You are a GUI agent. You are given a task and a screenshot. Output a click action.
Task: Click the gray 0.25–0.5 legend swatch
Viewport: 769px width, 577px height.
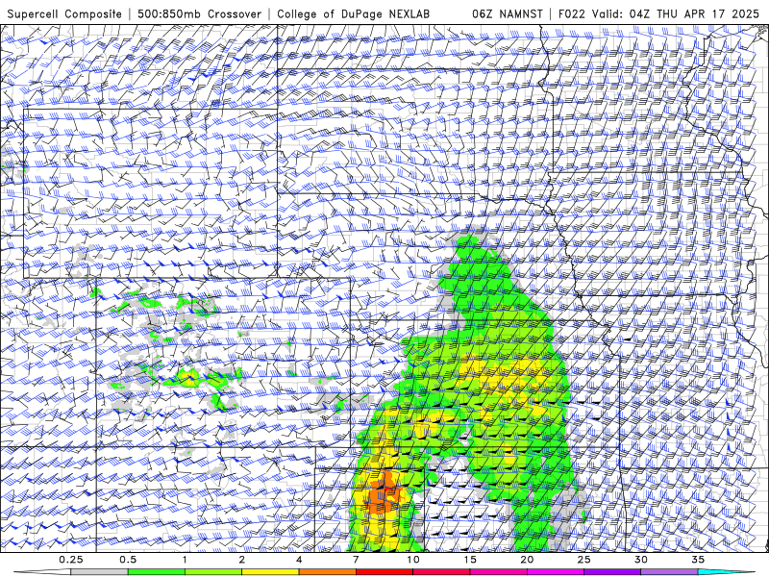[100, 572]
